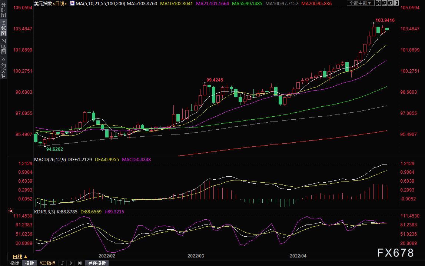Screen dimensions: 425x266
Task: Click the expand chart right icon
Action: coord(396,3)
